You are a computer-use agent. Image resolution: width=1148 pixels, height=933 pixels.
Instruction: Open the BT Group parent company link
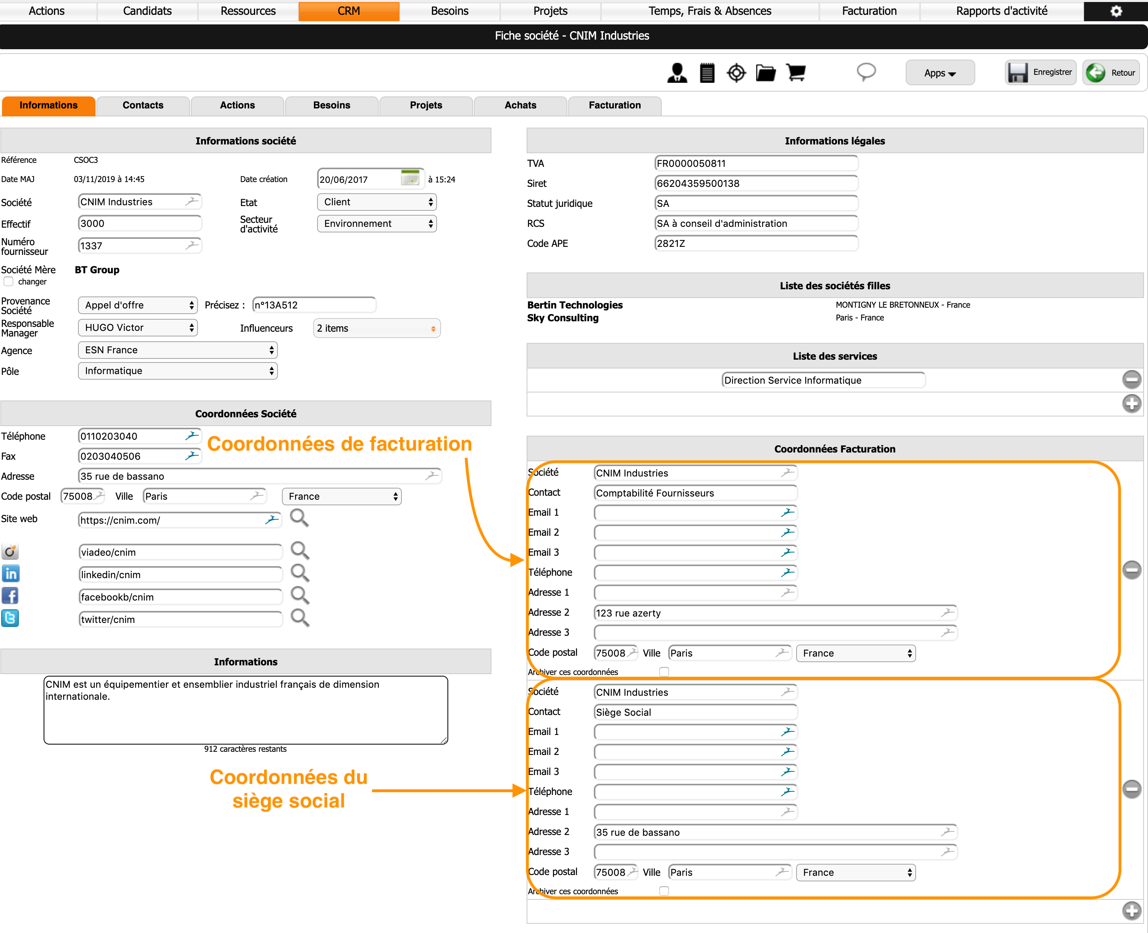[x=97, y=270]
